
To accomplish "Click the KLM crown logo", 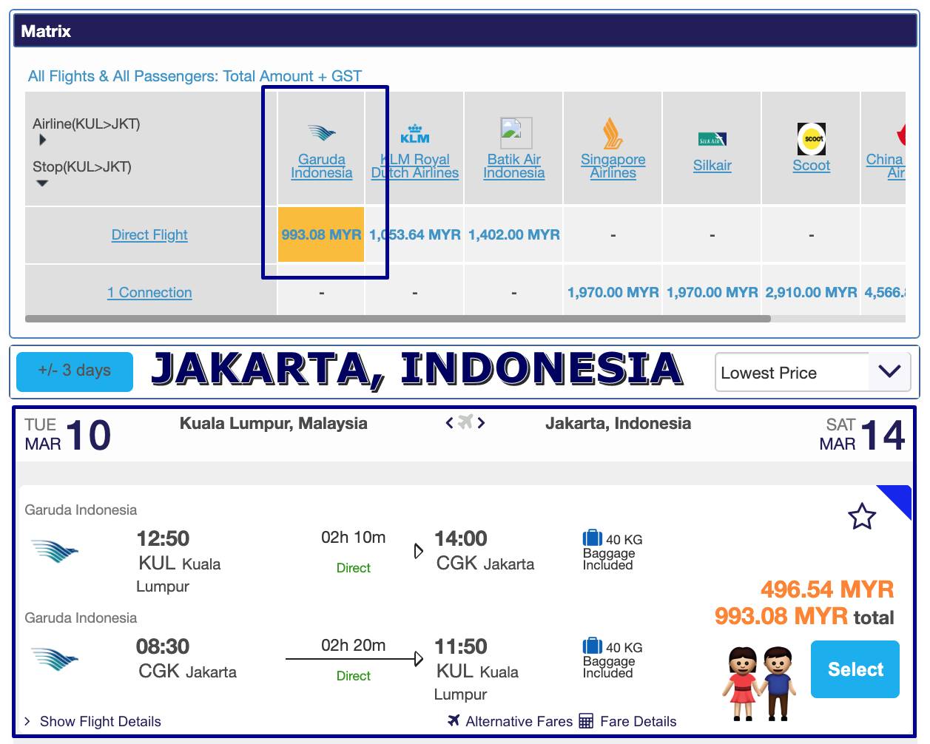I will point(415,134).
